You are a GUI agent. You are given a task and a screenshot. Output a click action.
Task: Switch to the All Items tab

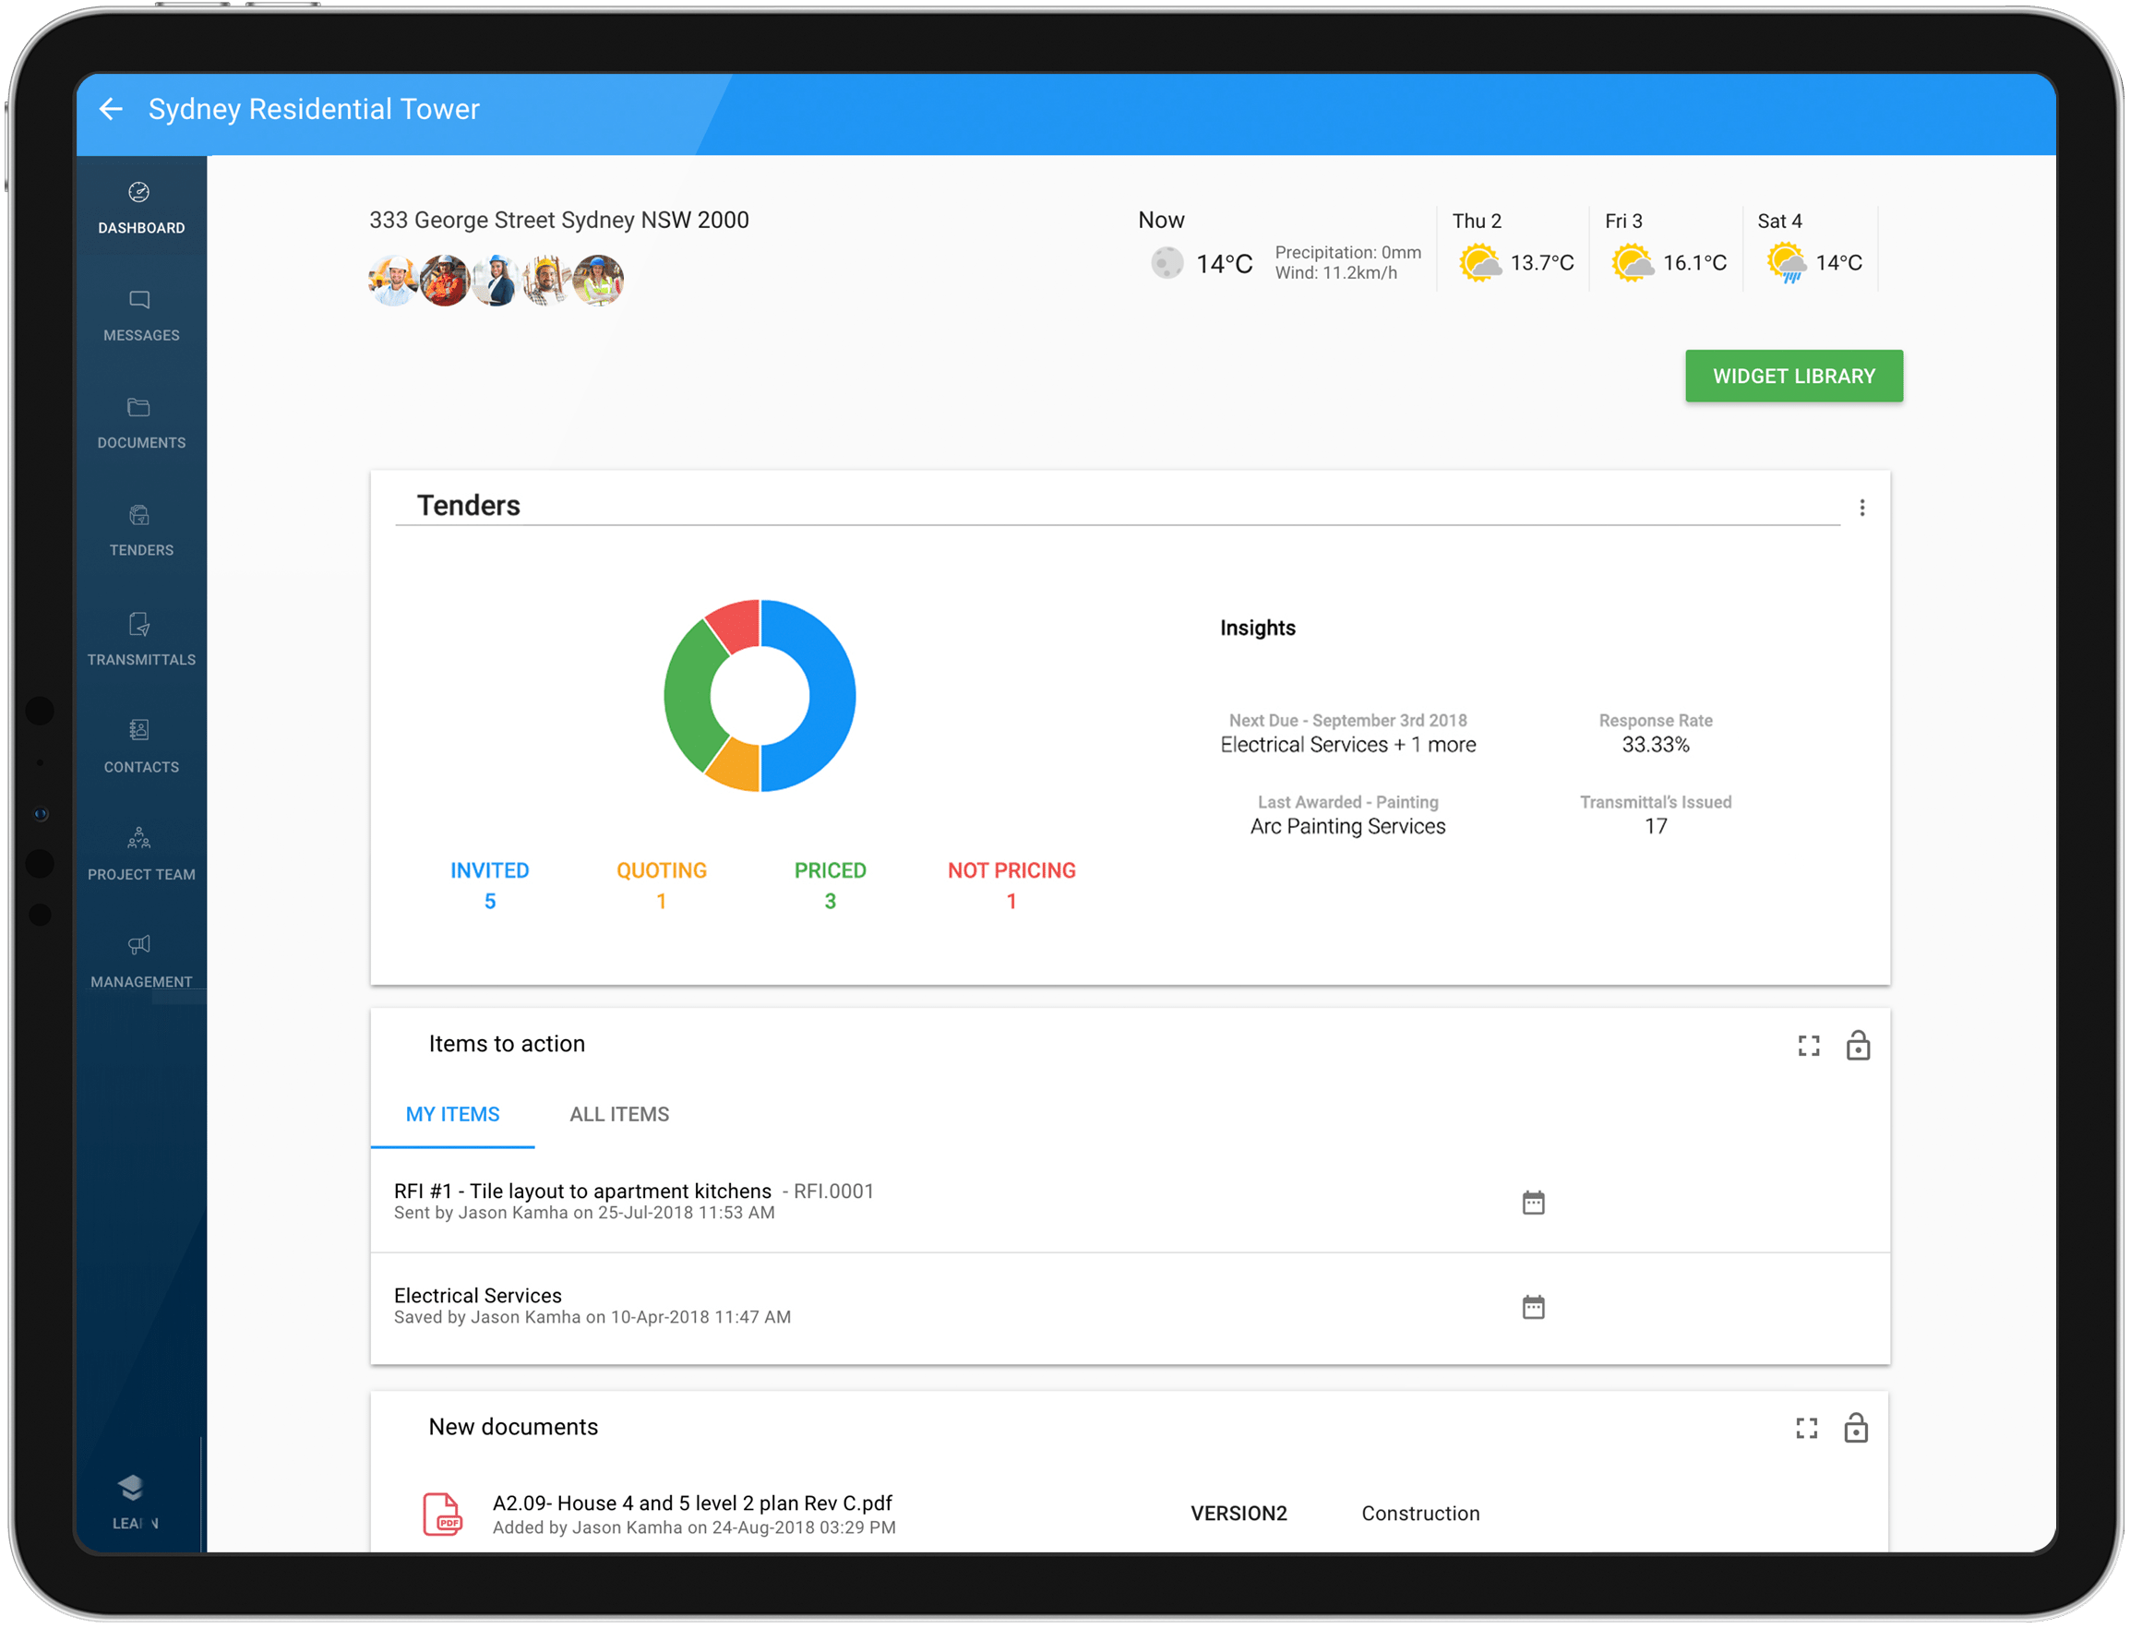click(x=619, y=1115)
